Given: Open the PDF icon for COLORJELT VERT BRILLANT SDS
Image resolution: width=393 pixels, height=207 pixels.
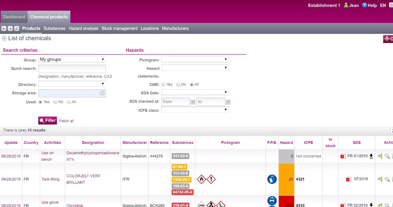Looking at the screenshot, I should click(348, 179).
